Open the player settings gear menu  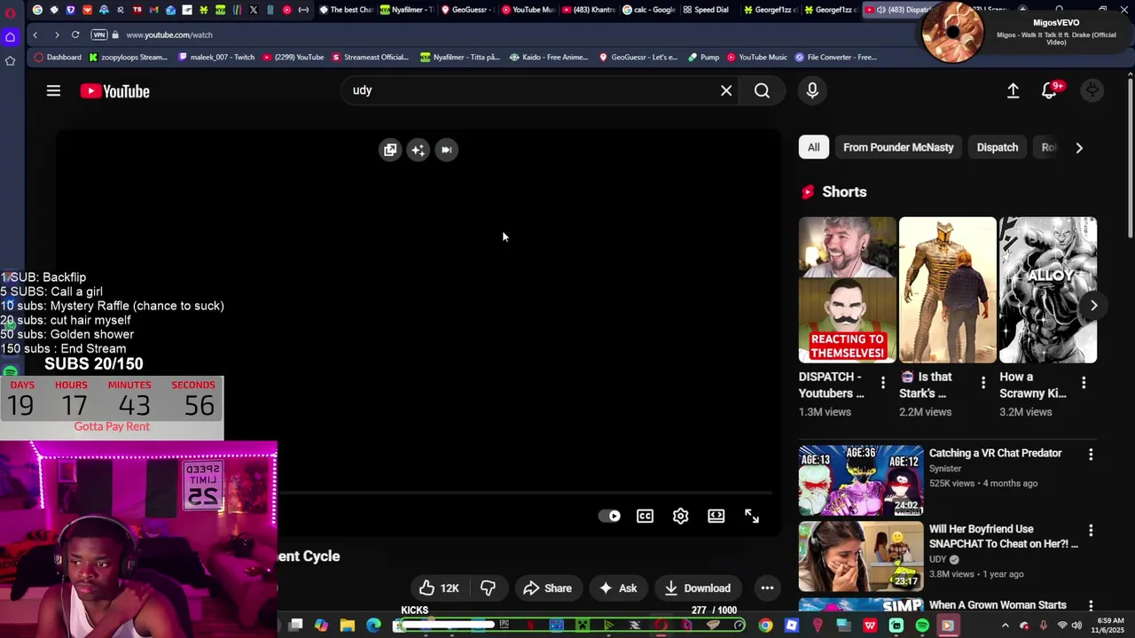pyautogui.click(x=680, y=516)
